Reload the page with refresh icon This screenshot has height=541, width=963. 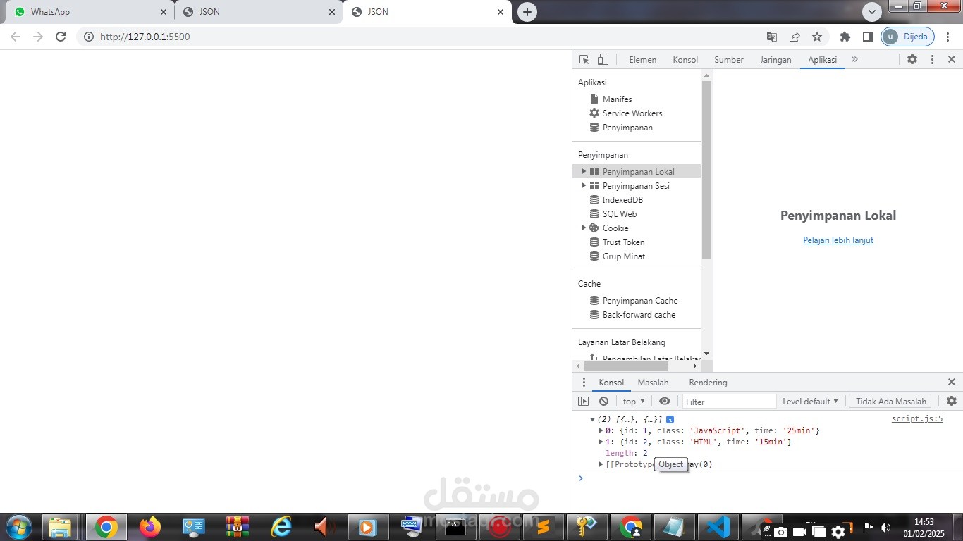click(x=61, y=37)
